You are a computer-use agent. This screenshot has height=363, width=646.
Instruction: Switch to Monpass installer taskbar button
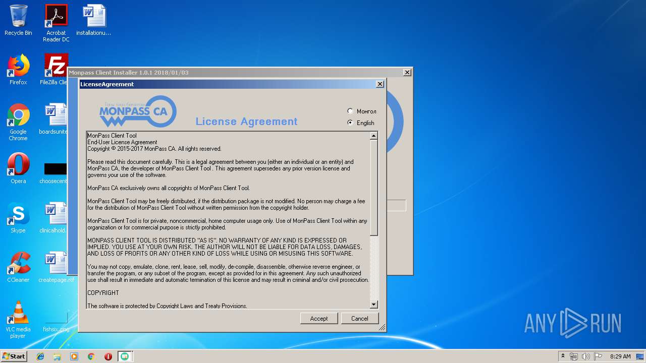[125, 356]
